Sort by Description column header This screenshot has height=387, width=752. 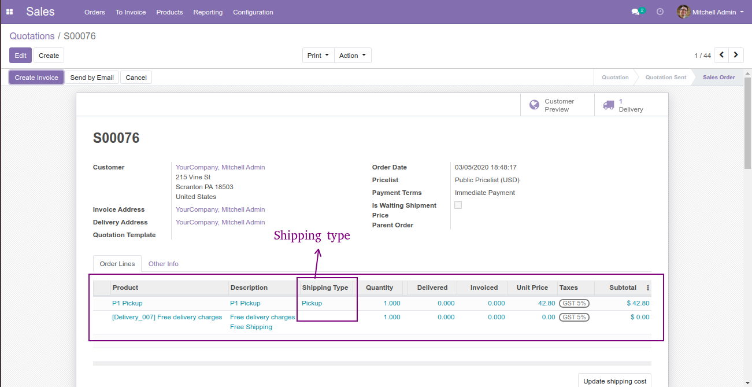tap(264, 288)
